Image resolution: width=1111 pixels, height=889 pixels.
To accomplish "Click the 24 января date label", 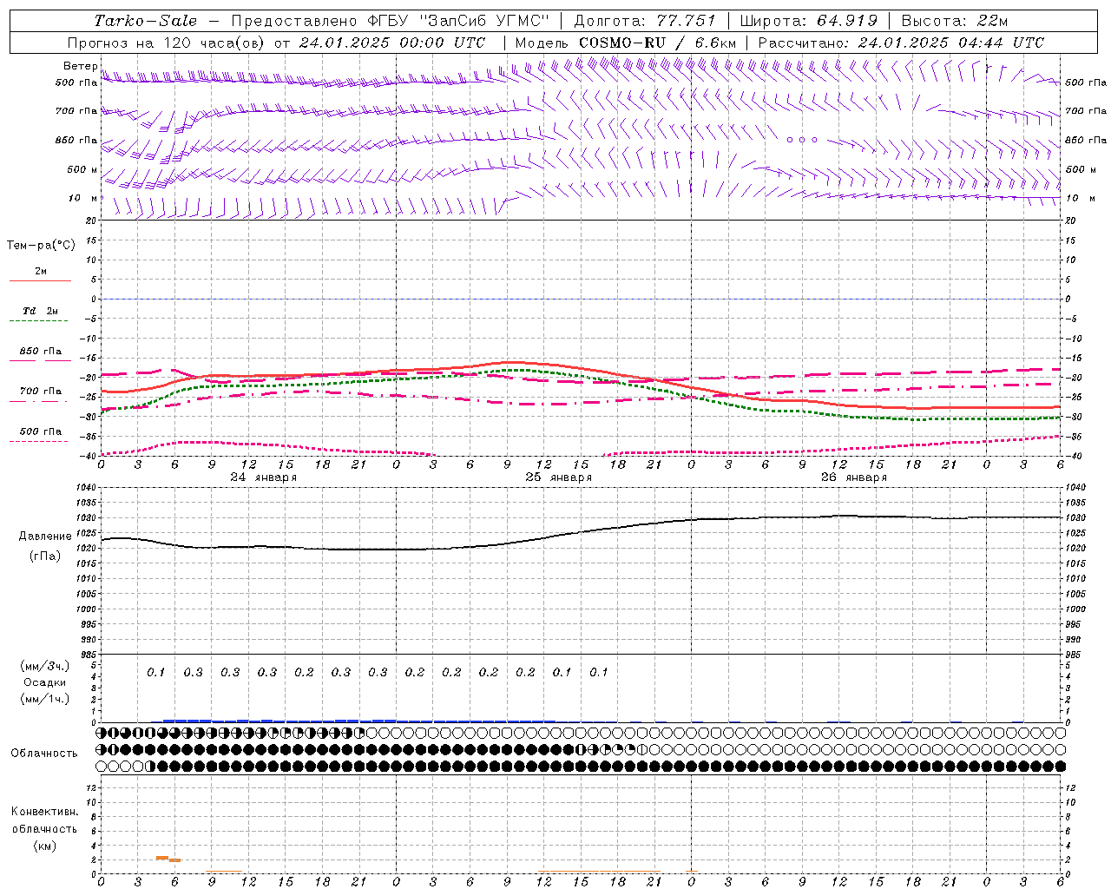I will (x=263, y=477).
